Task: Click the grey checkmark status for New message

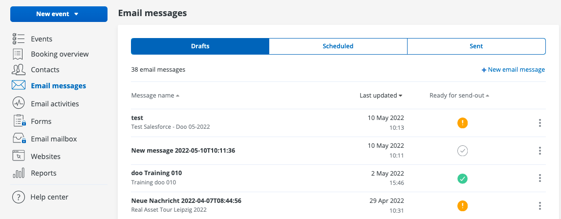Action: (462, 151)
